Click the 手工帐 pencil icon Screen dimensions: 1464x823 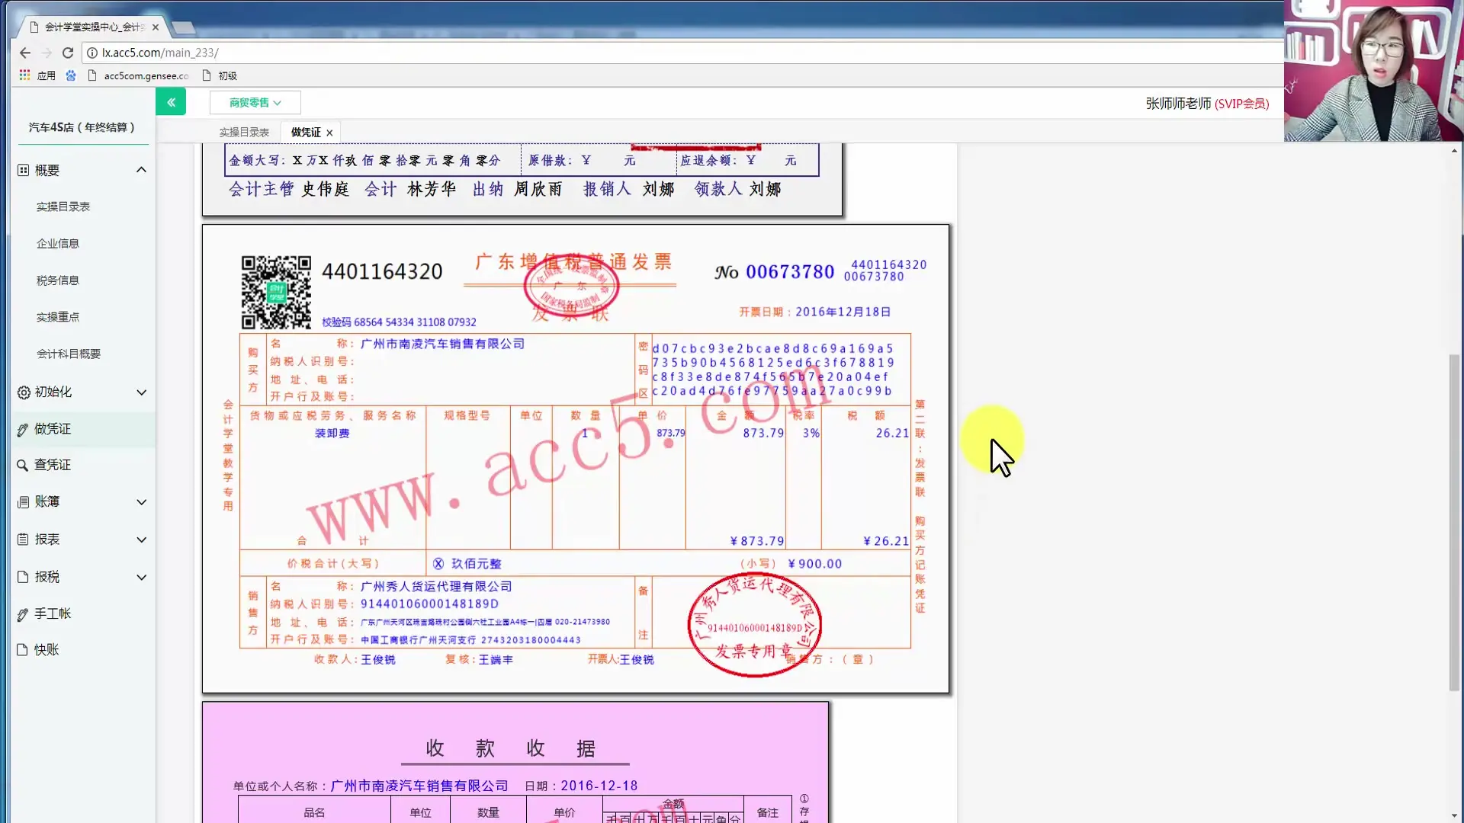tap(23, 614)
